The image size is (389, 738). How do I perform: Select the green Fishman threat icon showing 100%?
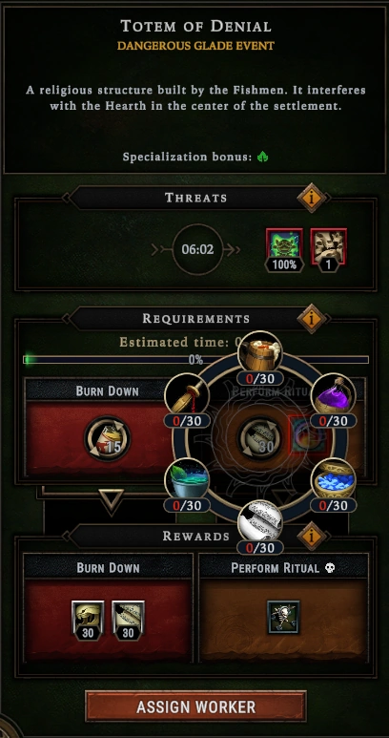coord(284,250)
